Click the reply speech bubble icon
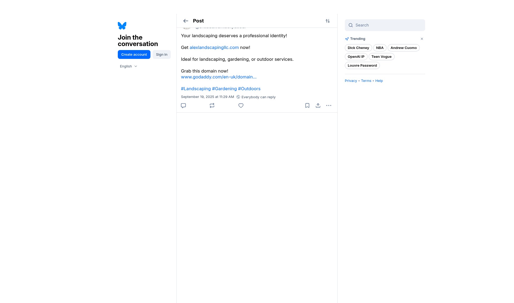This screenshot has height=303, width=514. pyautogui.click(x=183, y=105)
